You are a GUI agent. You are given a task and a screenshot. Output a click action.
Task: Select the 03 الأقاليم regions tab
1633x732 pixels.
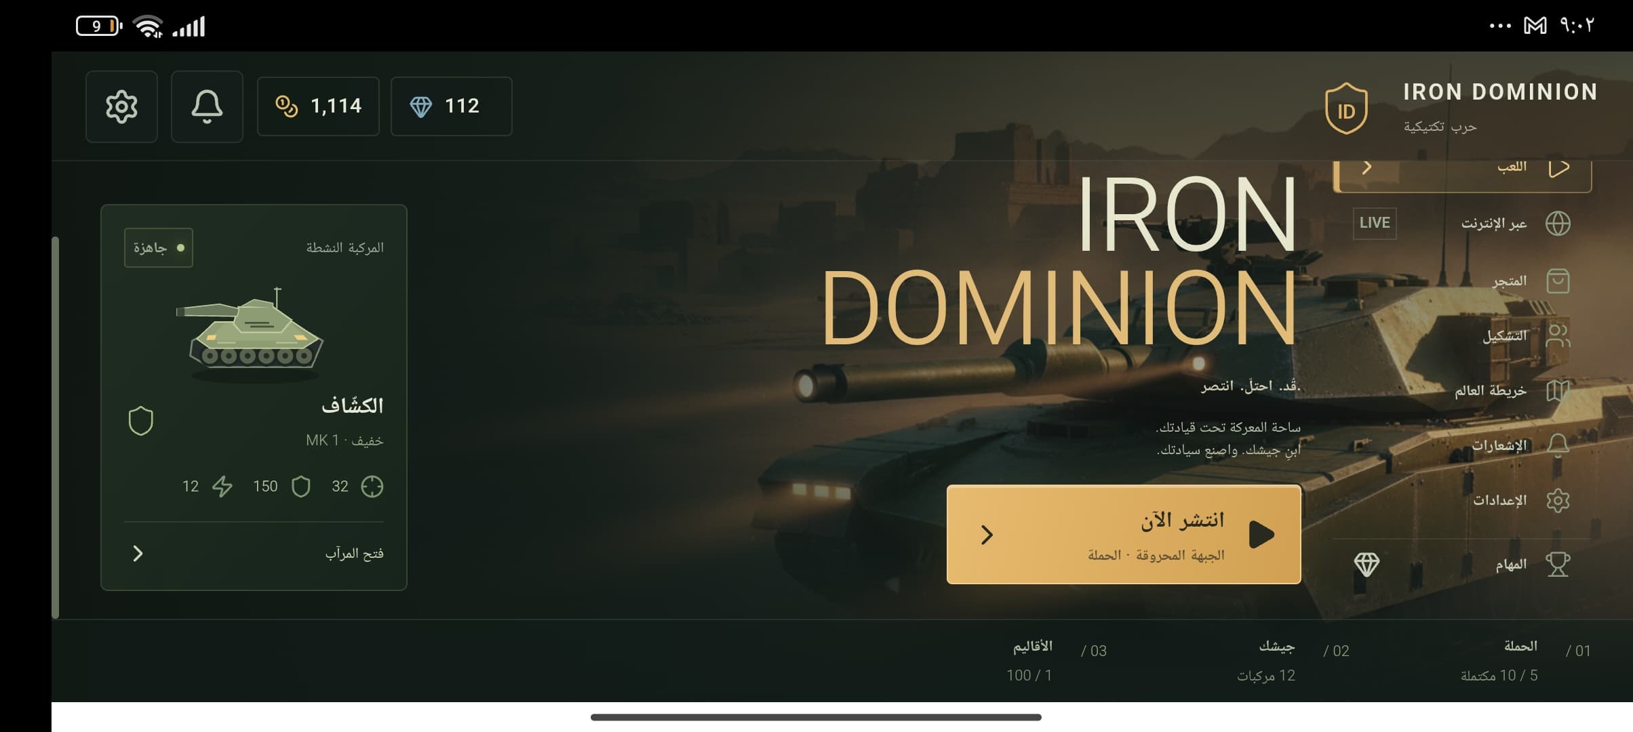coord(1057,661)
